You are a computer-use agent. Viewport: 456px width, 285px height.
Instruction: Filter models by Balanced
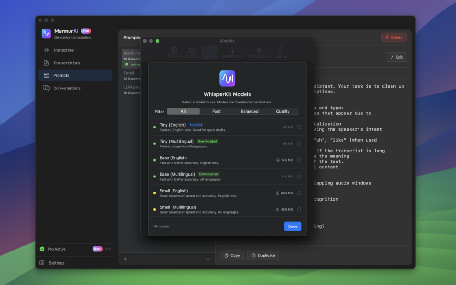250,111
